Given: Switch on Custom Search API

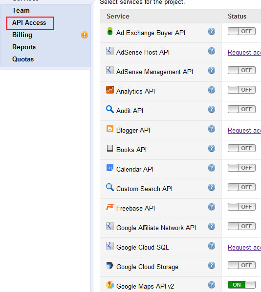Looking at the screenshot, I should (241, 187).
